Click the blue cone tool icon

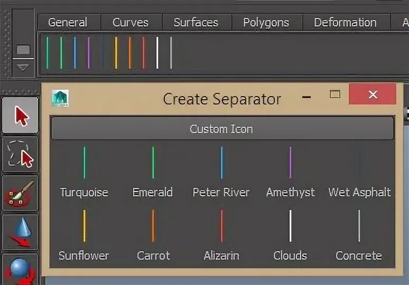point(21,232)
